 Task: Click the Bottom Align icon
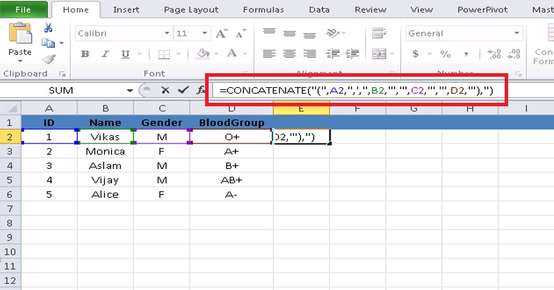(309, 34)
